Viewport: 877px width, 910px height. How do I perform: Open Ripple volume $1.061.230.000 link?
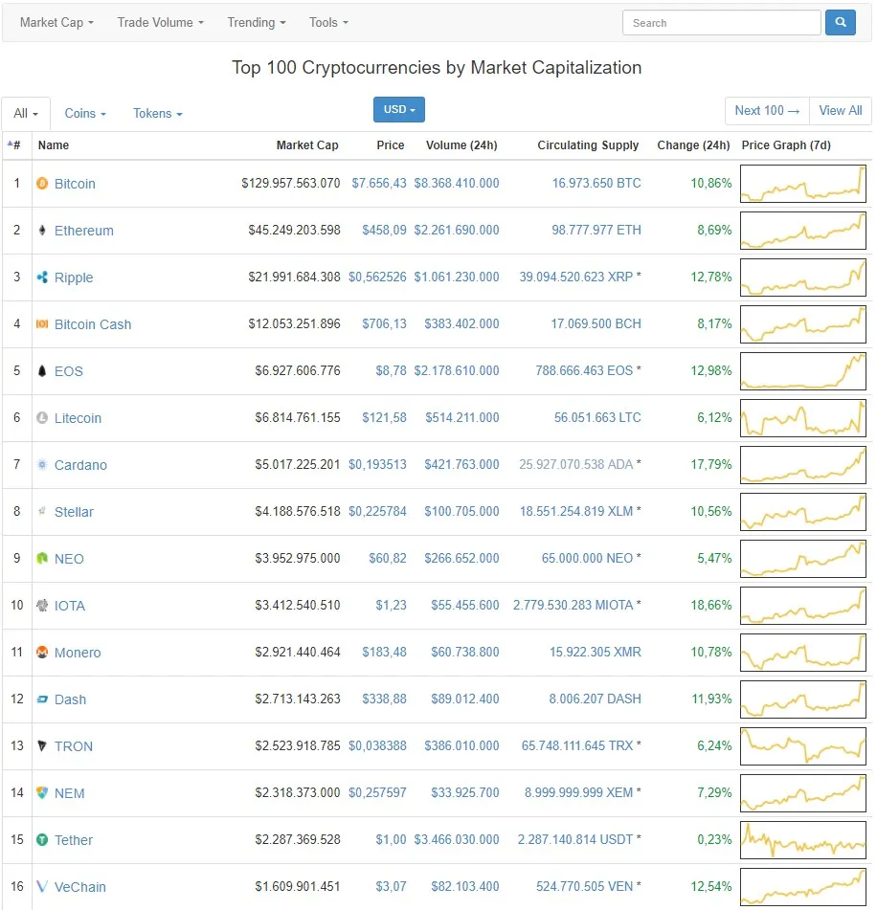[457, 277]
